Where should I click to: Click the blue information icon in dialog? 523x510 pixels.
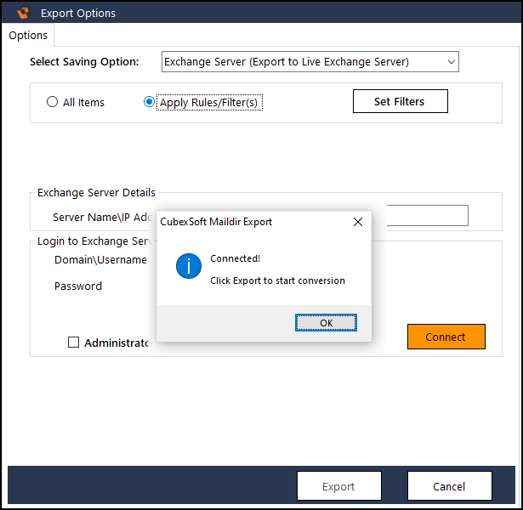[189, 266]
